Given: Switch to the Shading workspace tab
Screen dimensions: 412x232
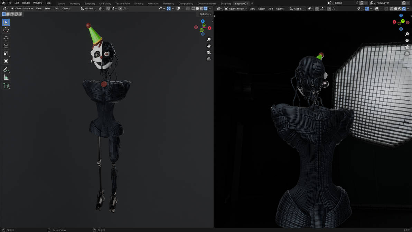Looking at the screenshot, I should click(139, 3).
